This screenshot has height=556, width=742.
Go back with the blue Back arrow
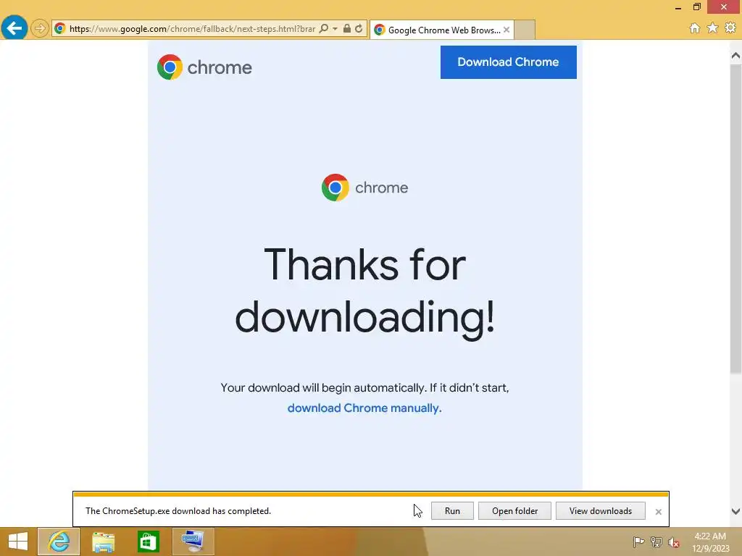[x=14, y=28]
